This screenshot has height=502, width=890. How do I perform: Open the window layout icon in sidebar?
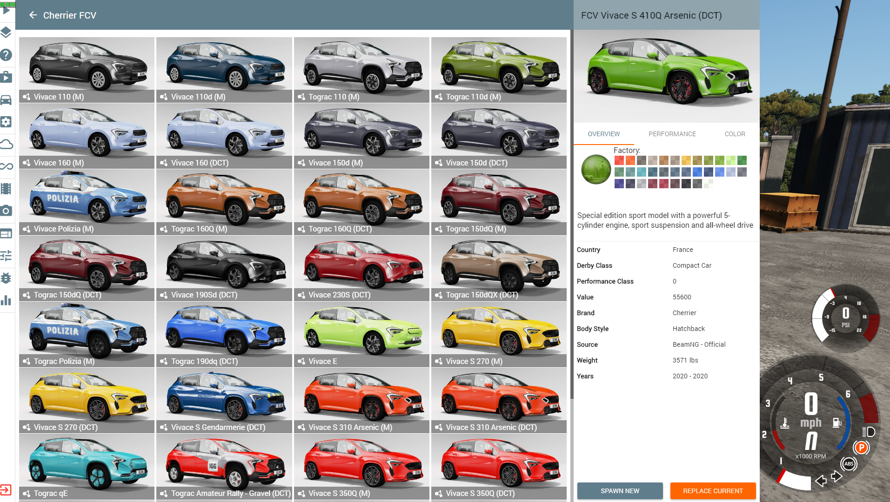click(6, 233)
